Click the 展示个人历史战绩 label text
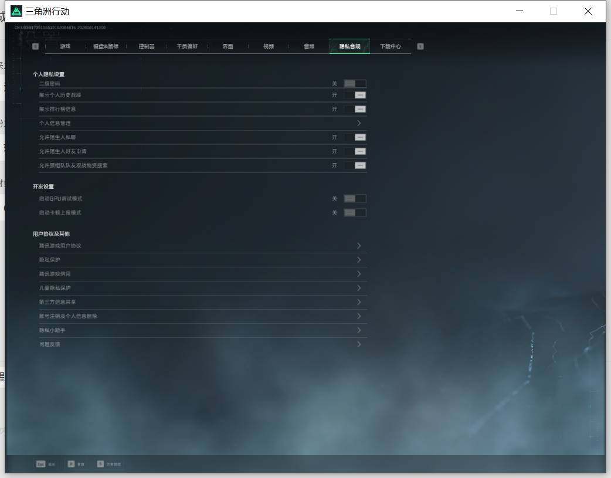 coord(60,95)
